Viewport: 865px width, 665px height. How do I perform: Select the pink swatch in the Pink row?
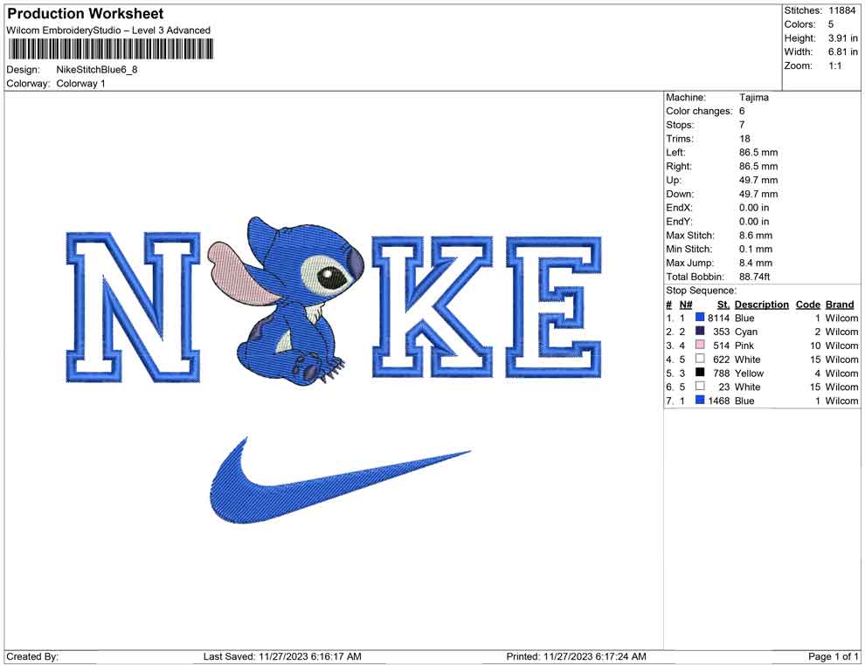click(700, 345)
